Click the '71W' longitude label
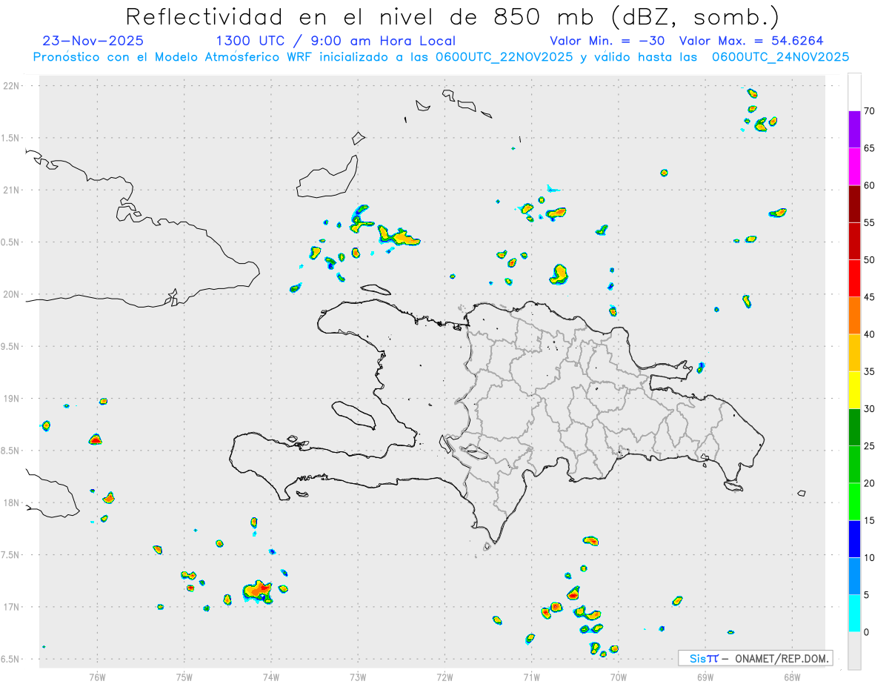The image size is (889, 687). click(x=531, y=677)
